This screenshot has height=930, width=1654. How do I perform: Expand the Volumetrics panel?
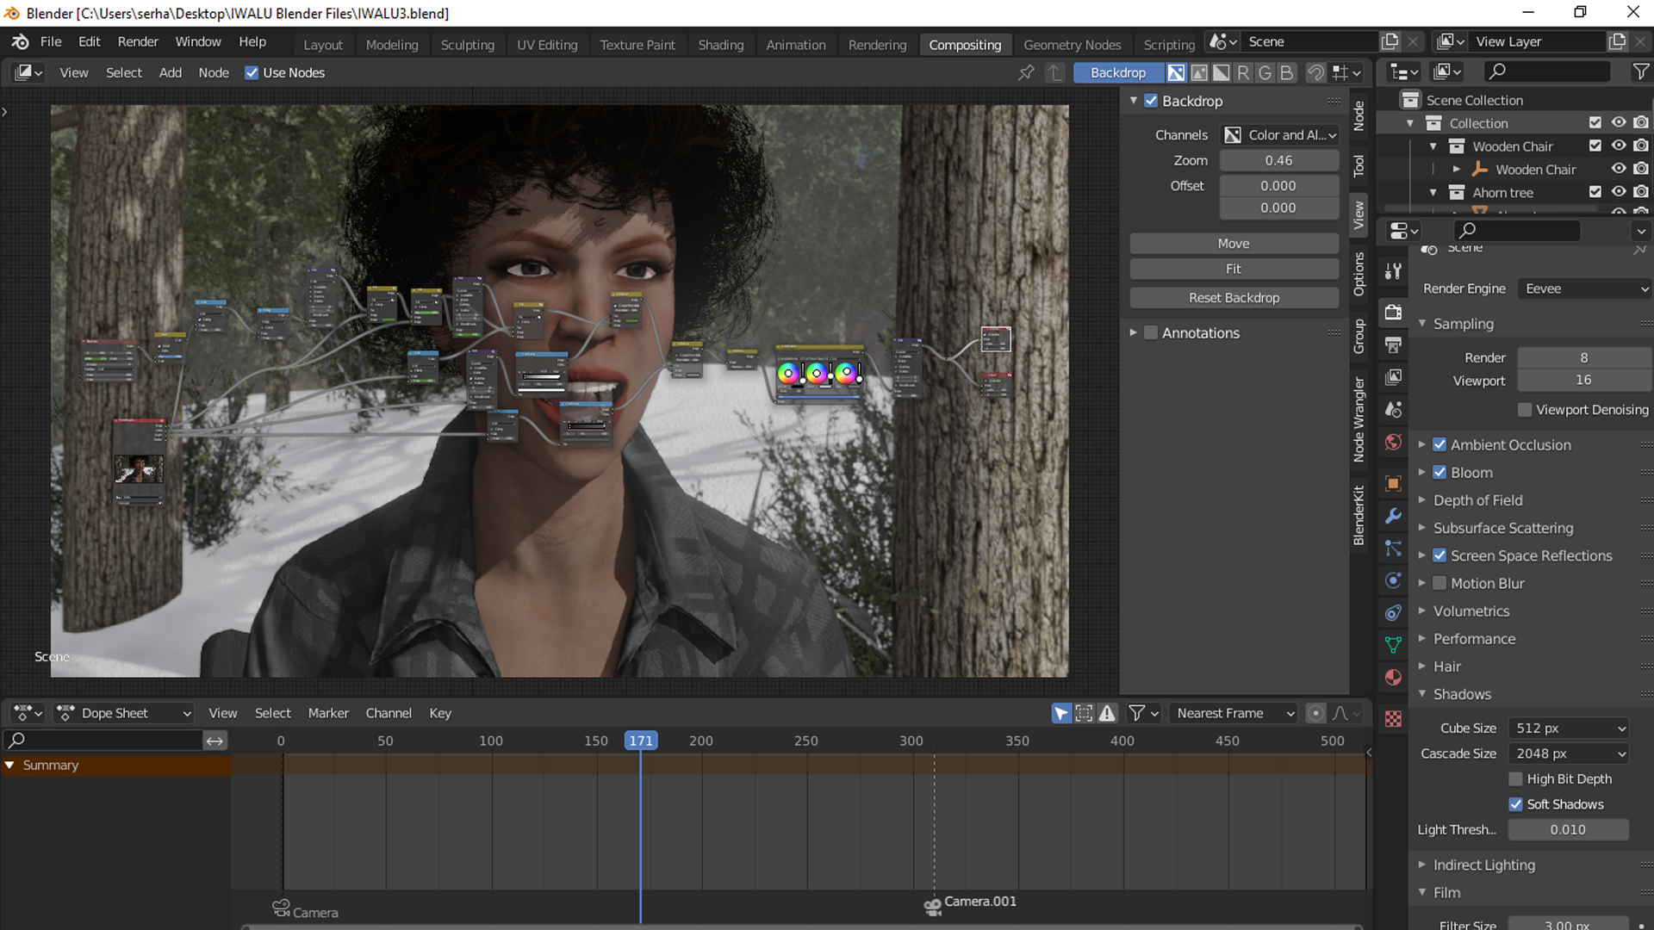click(1471, 611)
